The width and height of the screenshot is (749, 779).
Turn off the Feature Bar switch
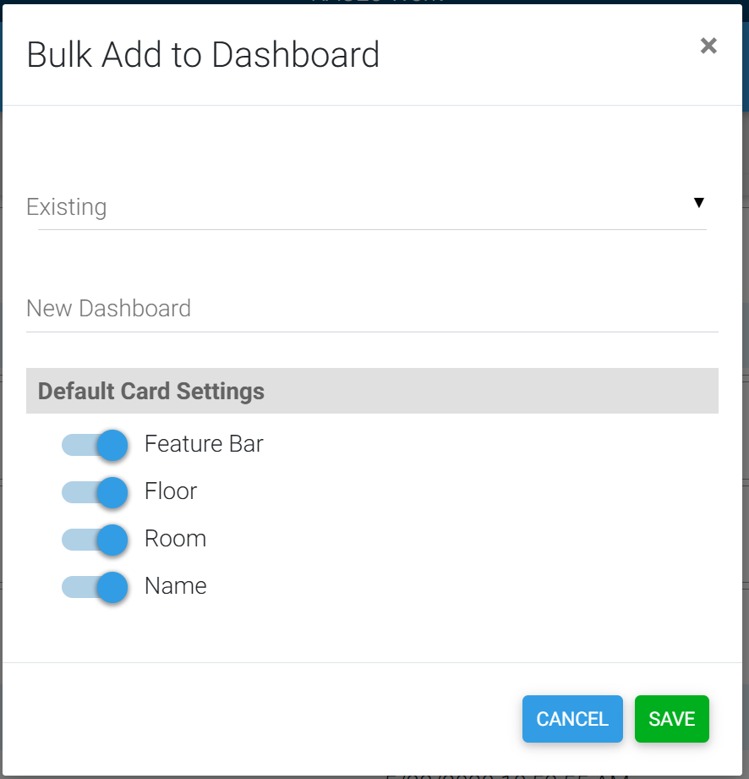pos(95,445)
